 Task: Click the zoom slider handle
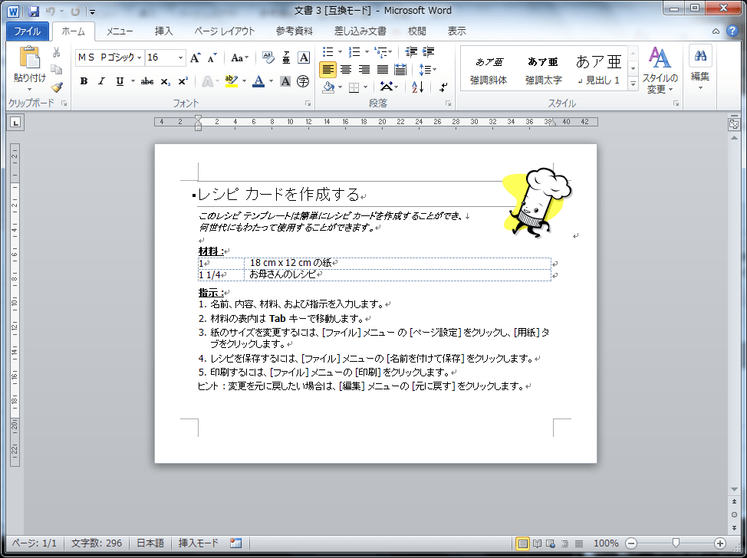tap(675, 543)
